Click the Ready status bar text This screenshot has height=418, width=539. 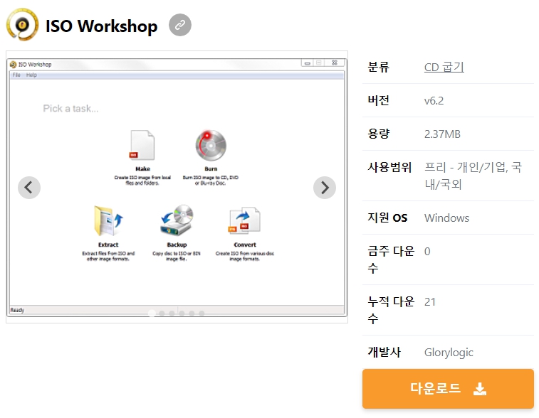point(17,310)
